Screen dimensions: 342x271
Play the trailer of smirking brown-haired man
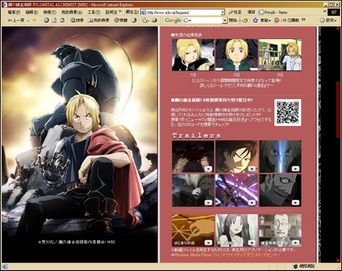[x=237, y=157]
